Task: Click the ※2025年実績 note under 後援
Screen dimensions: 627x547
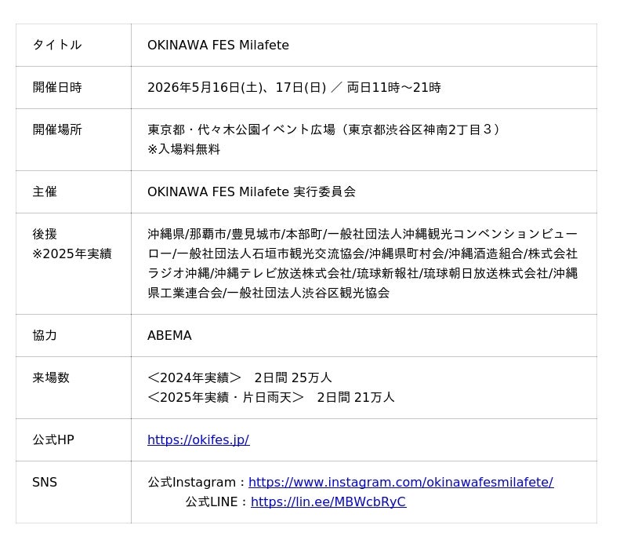Action: pyautogui.click(x=71, y=253)
